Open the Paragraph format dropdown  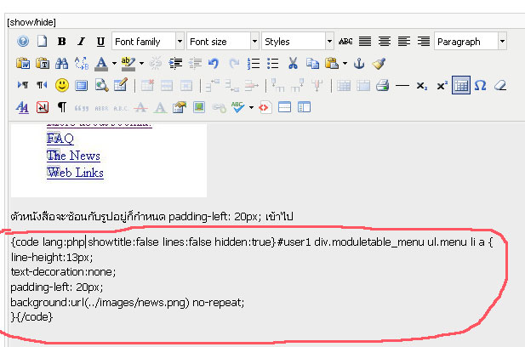point(470,41)
